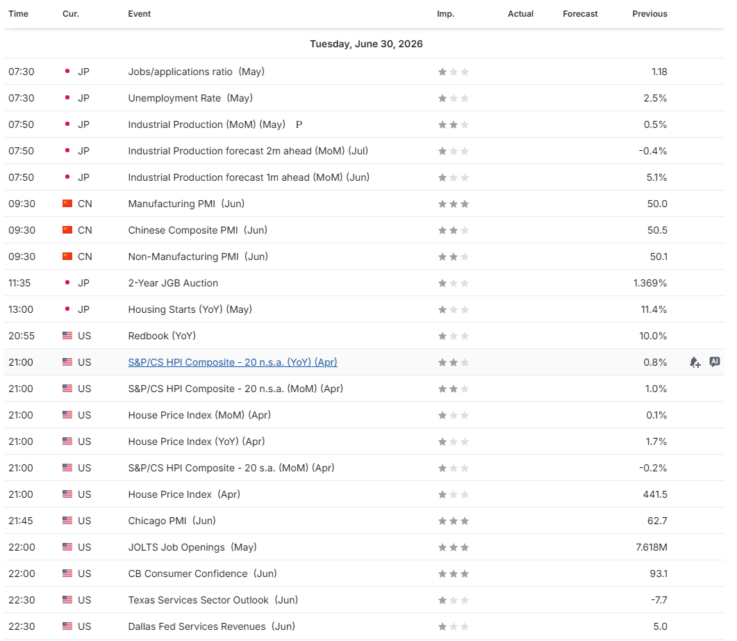The height and width of the screenshot is (641, 737).
Task: Click the Previous column header
Action: (649, 14)
